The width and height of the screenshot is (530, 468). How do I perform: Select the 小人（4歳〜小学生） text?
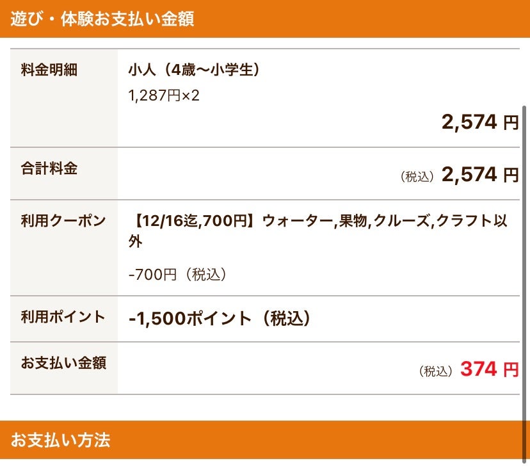[194, 70]
